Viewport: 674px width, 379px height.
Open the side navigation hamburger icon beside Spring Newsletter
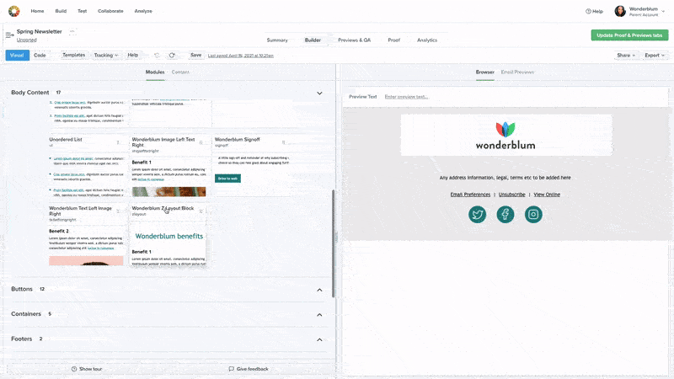pyautogui.click(x=9, y=35)
